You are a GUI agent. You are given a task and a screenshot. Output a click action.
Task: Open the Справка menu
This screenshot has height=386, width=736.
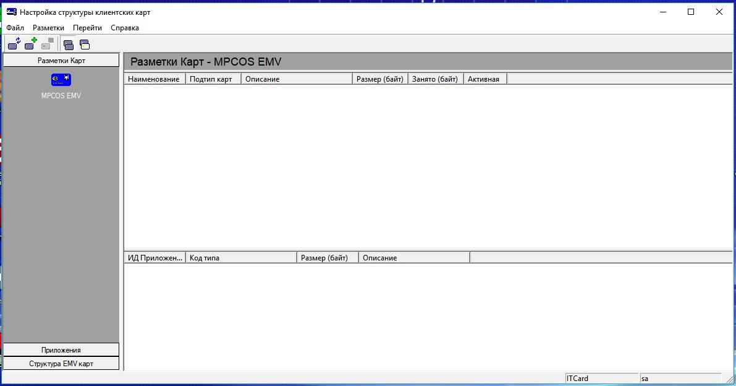pos(125,28)
